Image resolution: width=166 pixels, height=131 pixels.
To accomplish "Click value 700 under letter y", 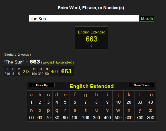I will (140, 118).
